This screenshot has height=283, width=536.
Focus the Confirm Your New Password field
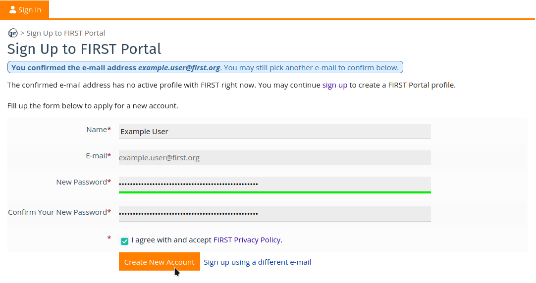click(x=274, y=214)
